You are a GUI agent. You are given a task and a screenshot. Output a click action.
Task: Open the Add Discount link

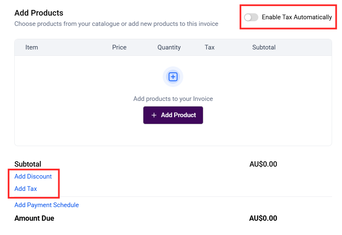[33, 177]
